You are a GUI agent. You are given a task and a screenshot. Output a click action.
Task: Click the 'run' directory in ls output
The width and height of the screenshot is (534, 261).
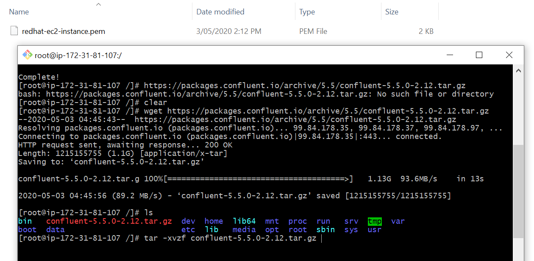tap(323, 221)
